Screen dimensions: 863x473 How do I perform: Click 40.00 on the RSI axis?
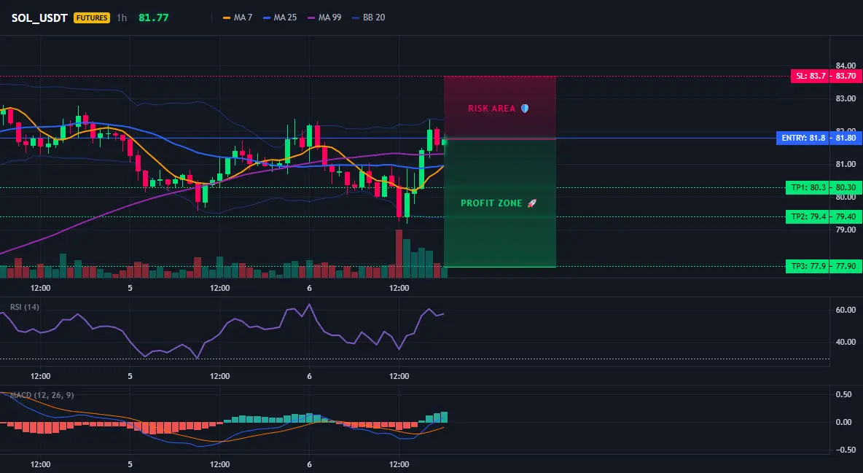coord(846,342)
